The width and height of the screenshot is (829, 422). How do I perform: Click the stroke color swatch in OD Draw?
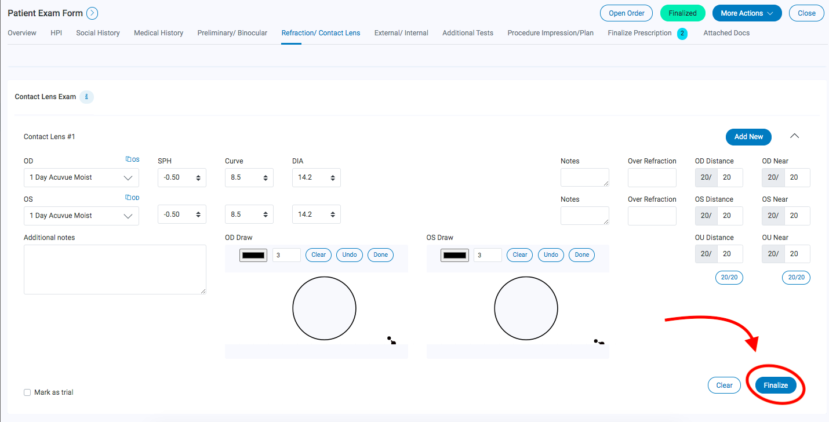coord(253,254)
